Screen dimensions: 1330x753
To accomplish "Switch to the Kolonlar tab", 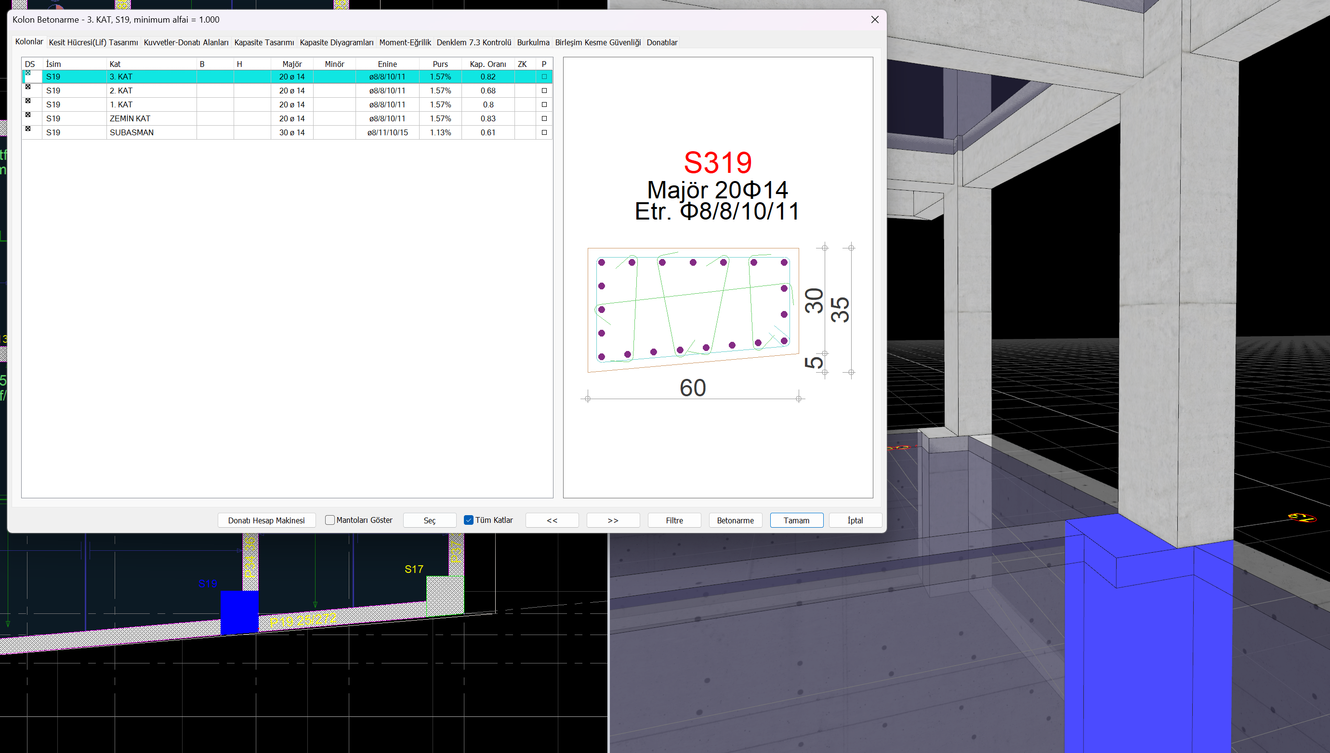I will 29,42.
